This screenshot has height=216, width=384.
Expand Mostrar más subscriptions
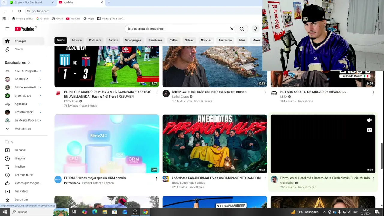(24, 128)
